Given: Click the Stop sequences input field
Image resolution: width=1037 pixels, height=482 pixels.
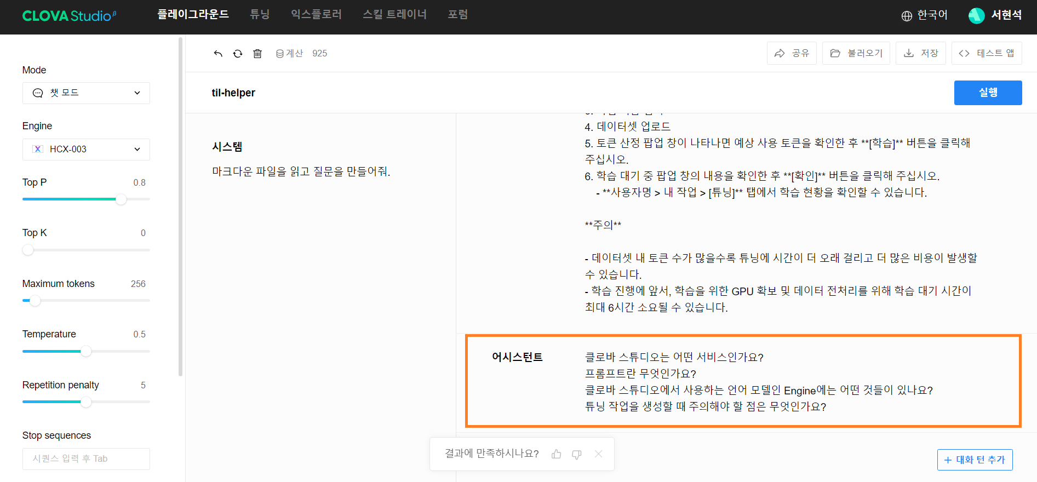Looking at the screenshot, I should pyautogui.click(x=86, y=459).
